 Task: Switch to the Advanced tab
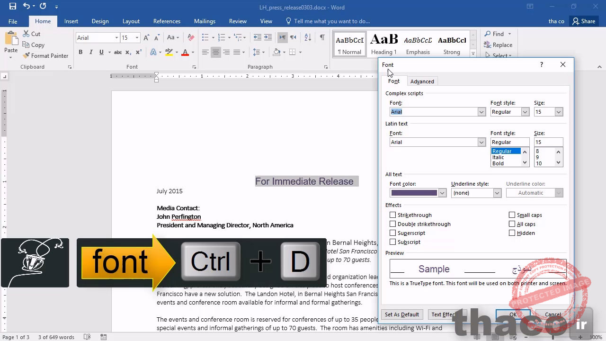422,81
